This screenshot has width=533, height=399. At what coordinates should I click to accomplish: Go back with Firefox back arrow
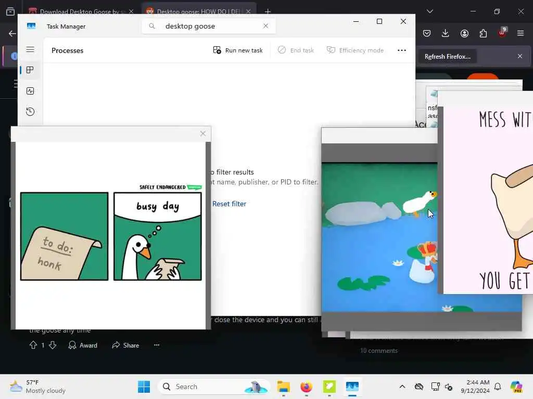point(12,33)
